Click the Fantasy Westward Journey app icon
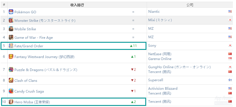Screen dimensions: 236x107 pos(11,57)
